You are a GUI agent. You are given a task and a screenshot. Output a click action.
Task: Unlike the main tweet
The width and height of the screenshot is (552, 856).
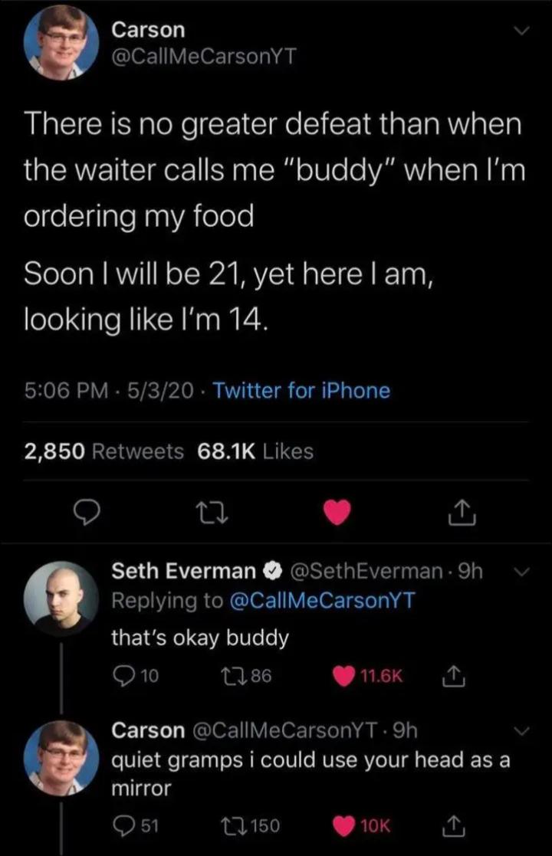click(337, 513)
